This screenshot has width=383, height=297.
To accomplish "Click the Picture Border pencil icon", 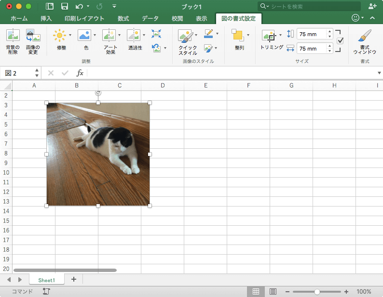I will click(x=208, y=34).
